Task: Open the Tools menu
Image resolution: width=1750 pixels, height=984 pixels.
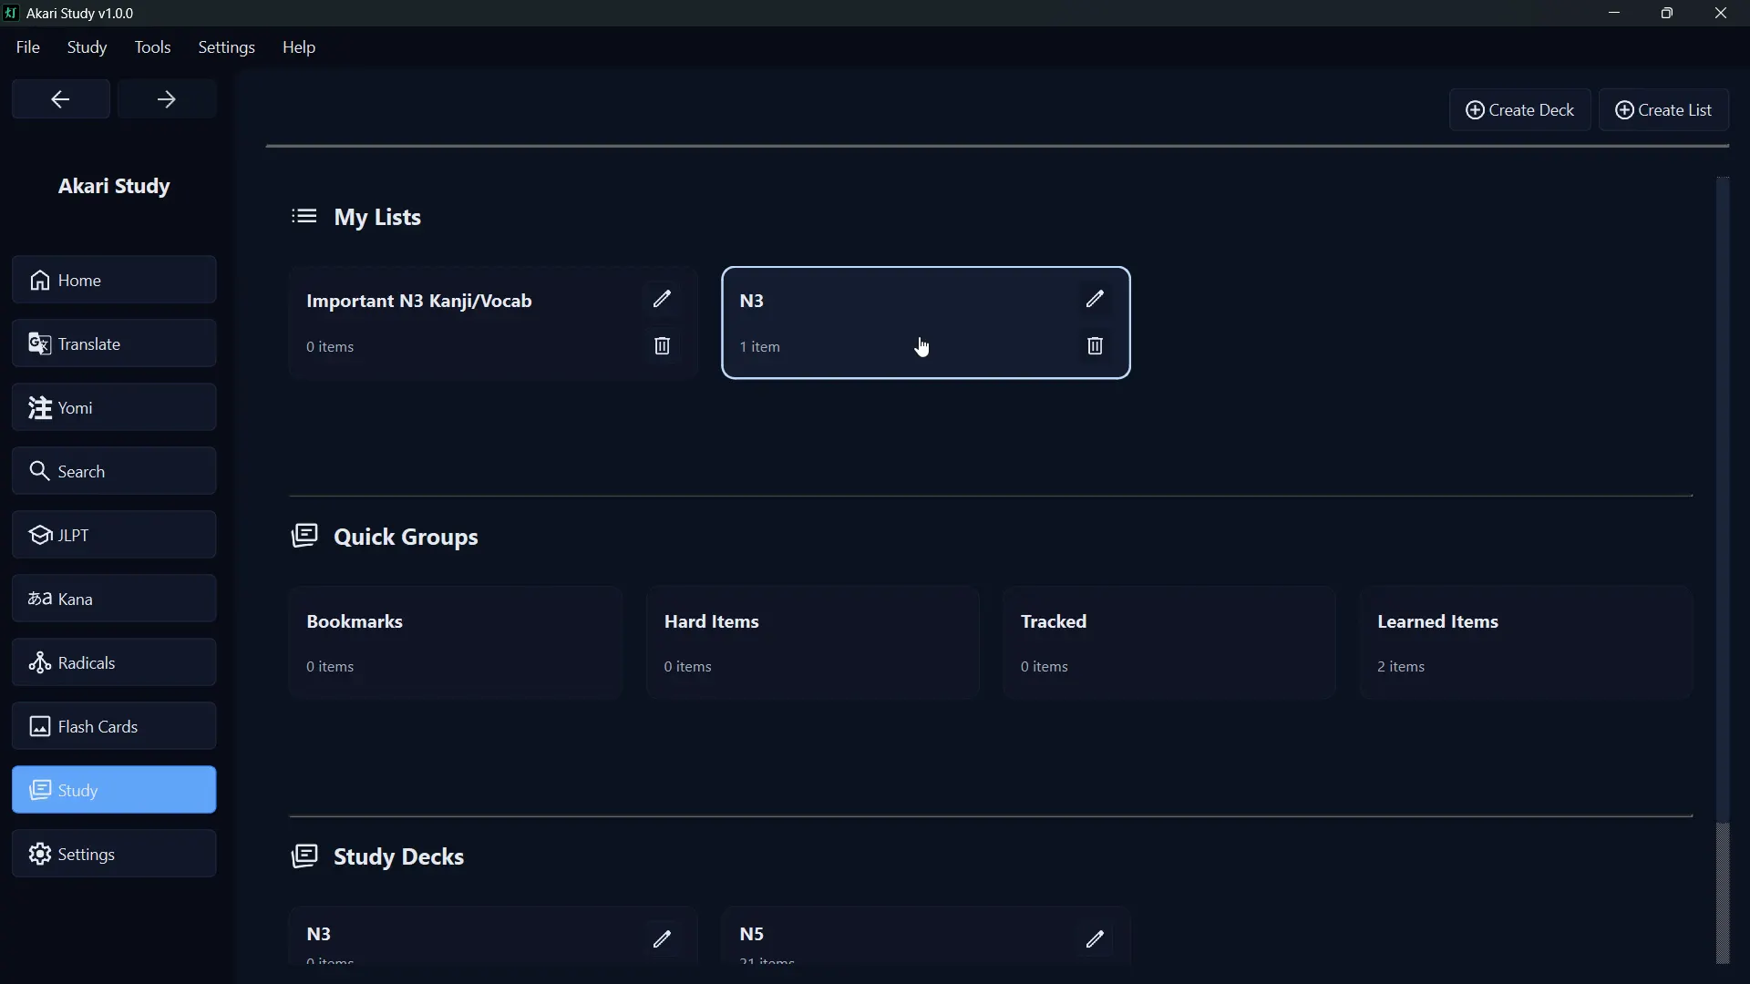Action: (152, 47)
